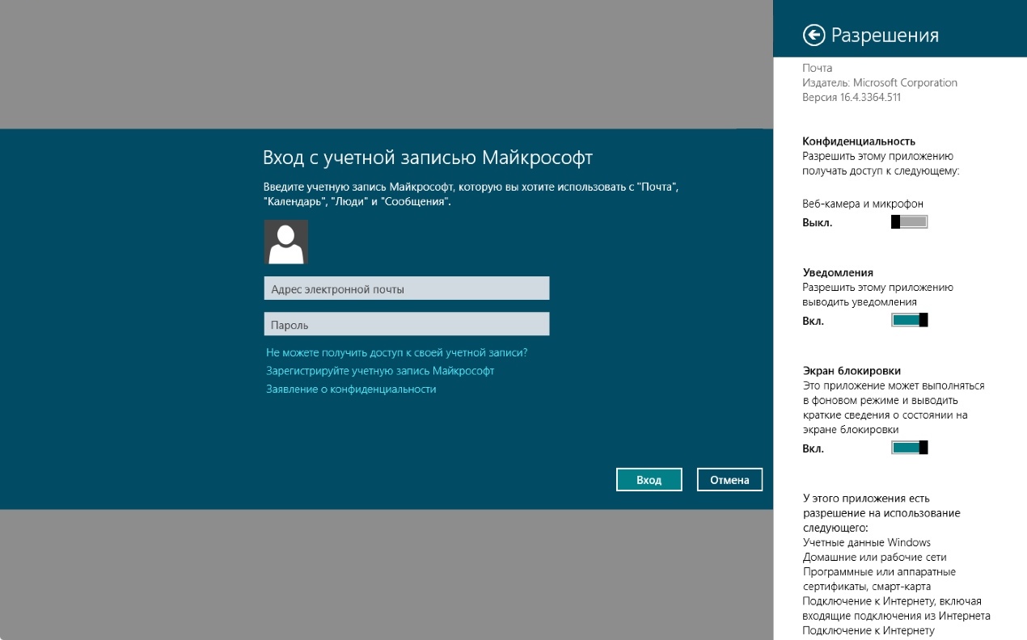The width and height of the screenshot is (1027, 640).
Task: Select the Конфиденциальность section heading
Action: pos(859,141)
